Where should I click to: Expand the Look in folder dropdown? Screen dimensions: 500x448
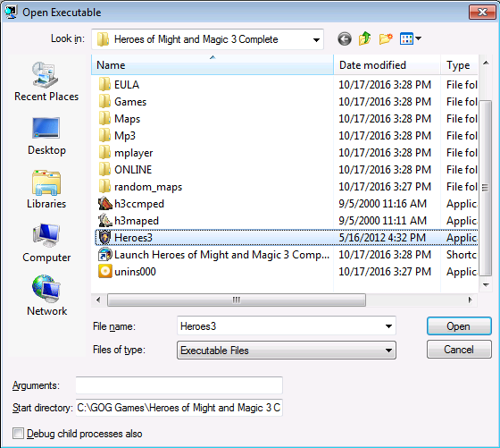(316, 39)
